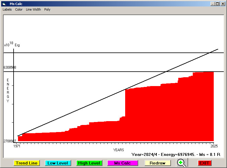Open the Line Width menu

tap(33, 9)
